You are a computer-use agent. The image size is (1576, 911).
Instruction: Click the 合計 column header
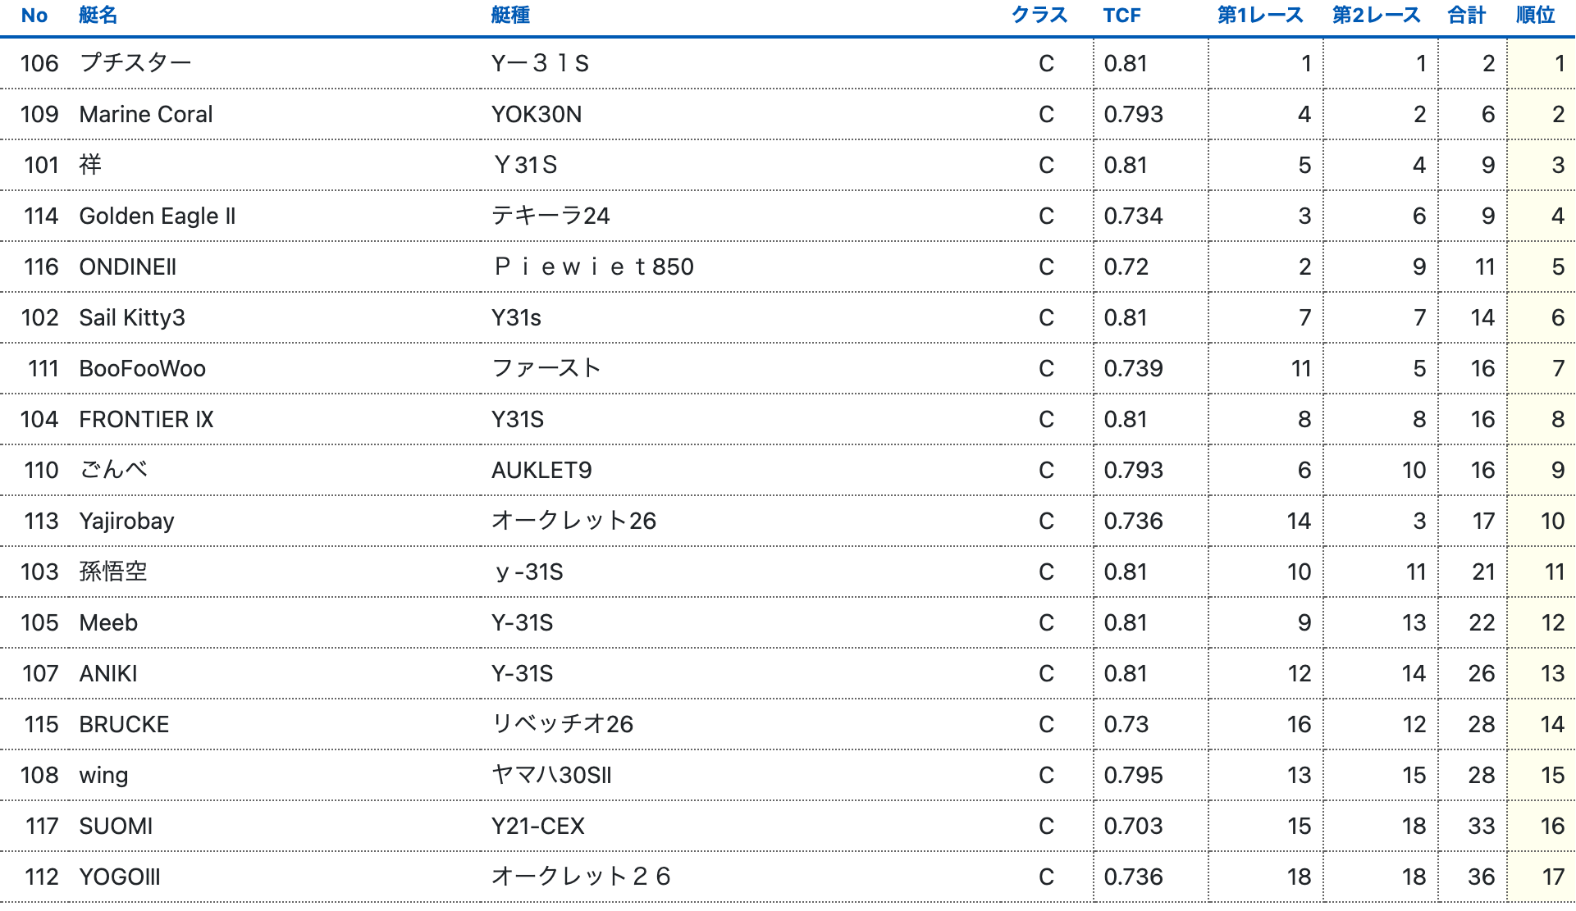pos(1466,16)
